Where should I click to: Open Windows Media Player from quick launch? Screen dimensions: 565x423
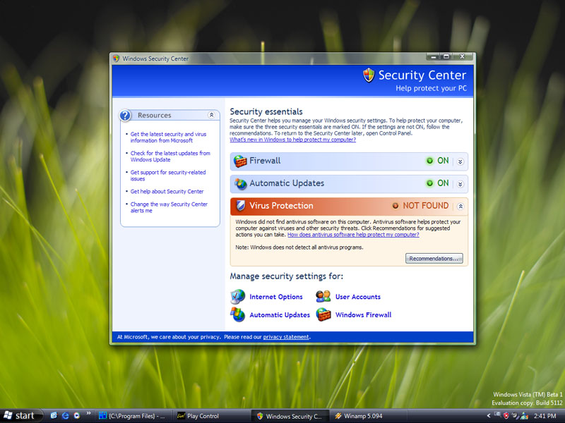(x=77, y=415)
